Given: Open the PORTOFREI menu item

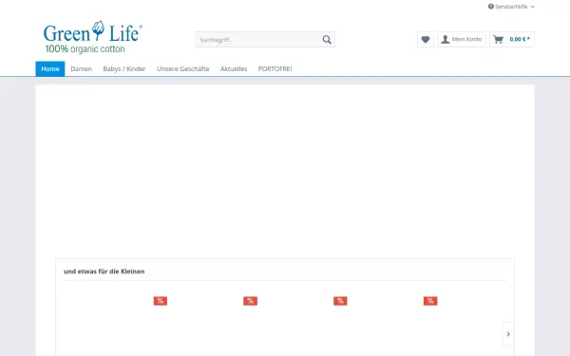Looking at the screenshot, I should coord(275,68).
